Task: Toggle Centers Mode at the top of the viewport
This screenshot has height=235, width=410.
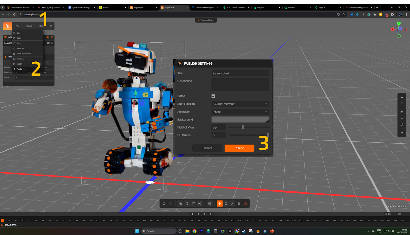Action: click(x=206, y=20)
